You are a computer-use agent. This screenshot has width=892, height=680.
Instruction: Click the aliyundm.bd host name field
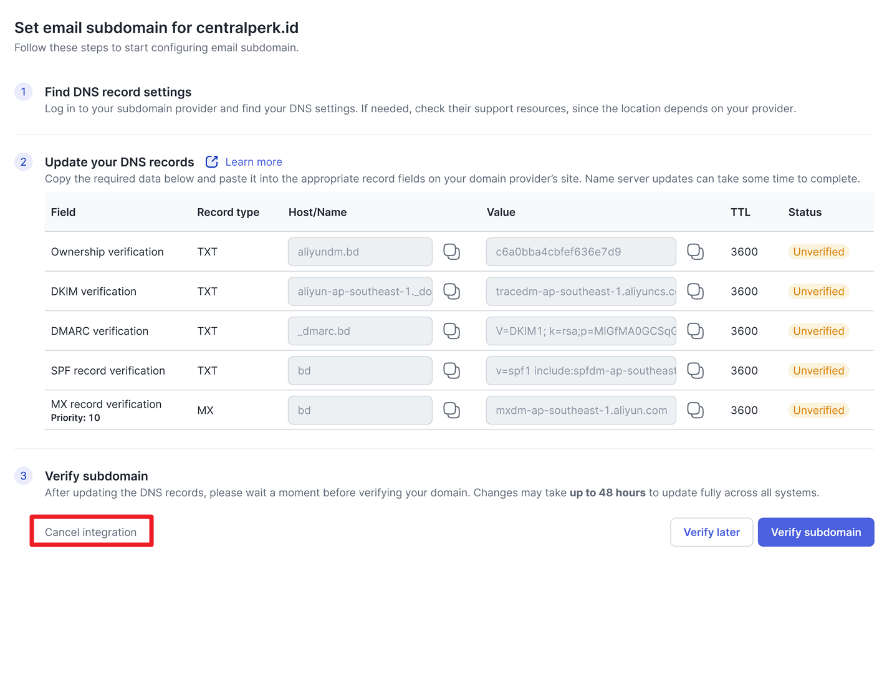[360, 252]
